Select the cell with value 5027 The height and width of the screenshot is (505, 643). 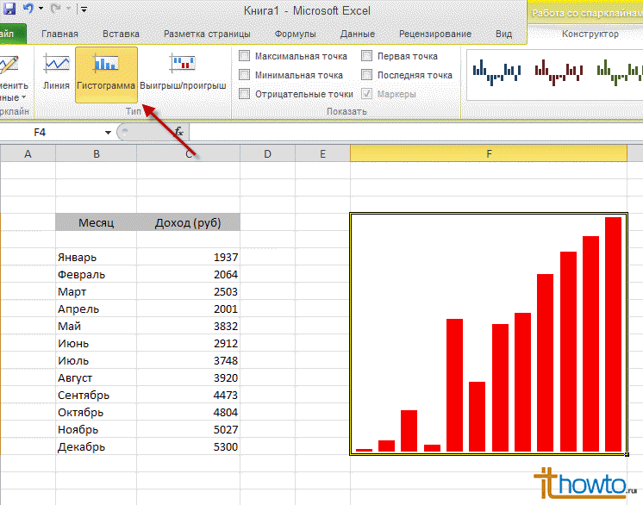click(x=189, y=429)
